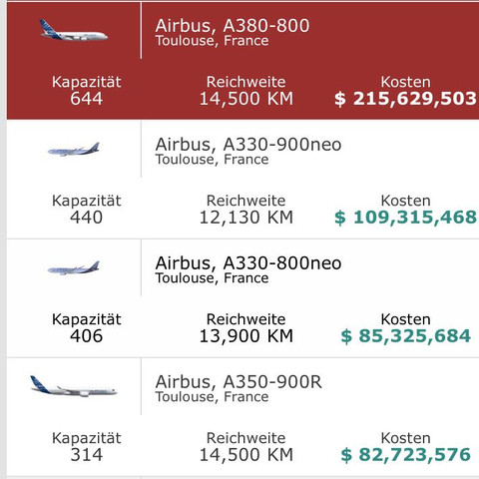Click capacity 314 of the A350-900R
479x479 pixels.
86,455
